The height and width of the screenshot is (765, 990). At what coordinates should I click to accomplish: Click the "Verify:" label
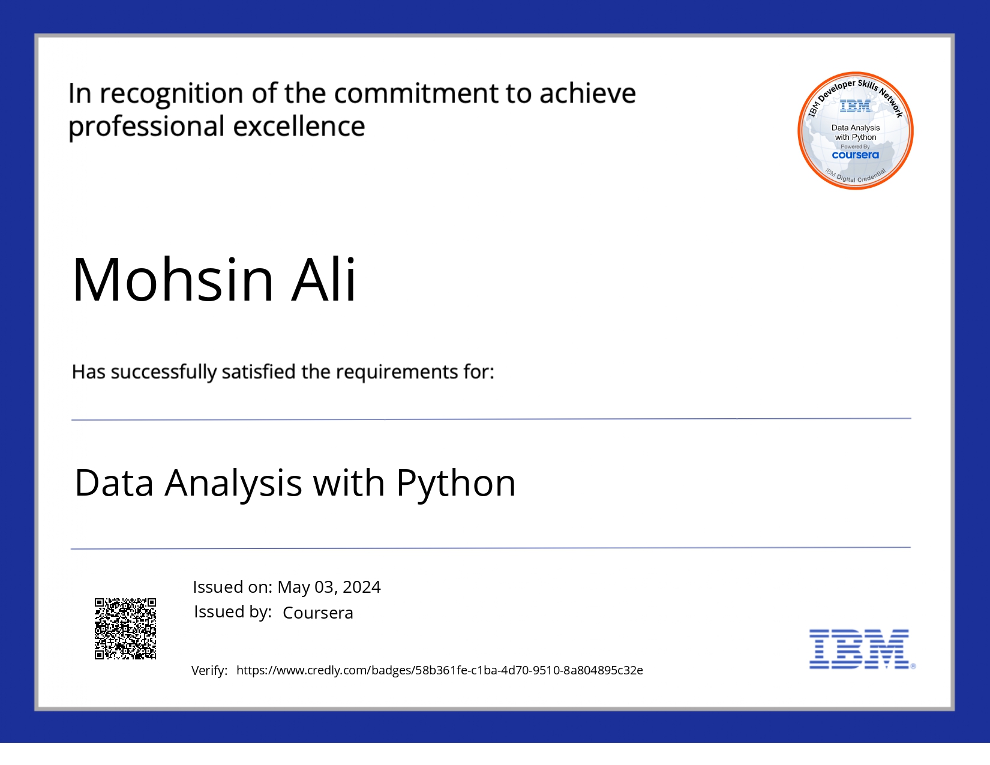[x=209, y=671]
